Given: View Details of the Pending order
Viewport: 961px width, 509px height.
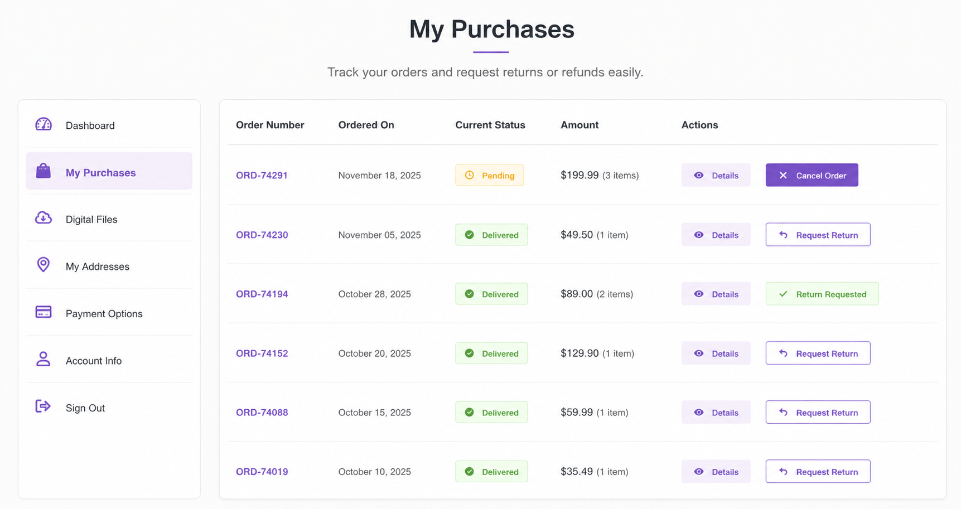Looking at the screenshot, I should (716, 175).
